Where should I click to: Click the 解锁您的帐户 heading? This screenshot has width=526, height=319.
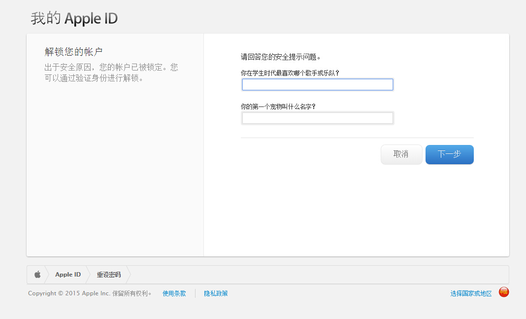point(73,52)
